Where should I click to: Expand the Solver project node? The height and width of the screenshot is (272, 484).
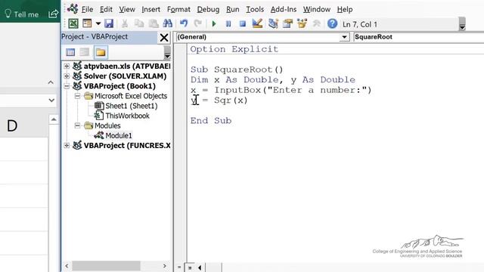click(67, 76)
